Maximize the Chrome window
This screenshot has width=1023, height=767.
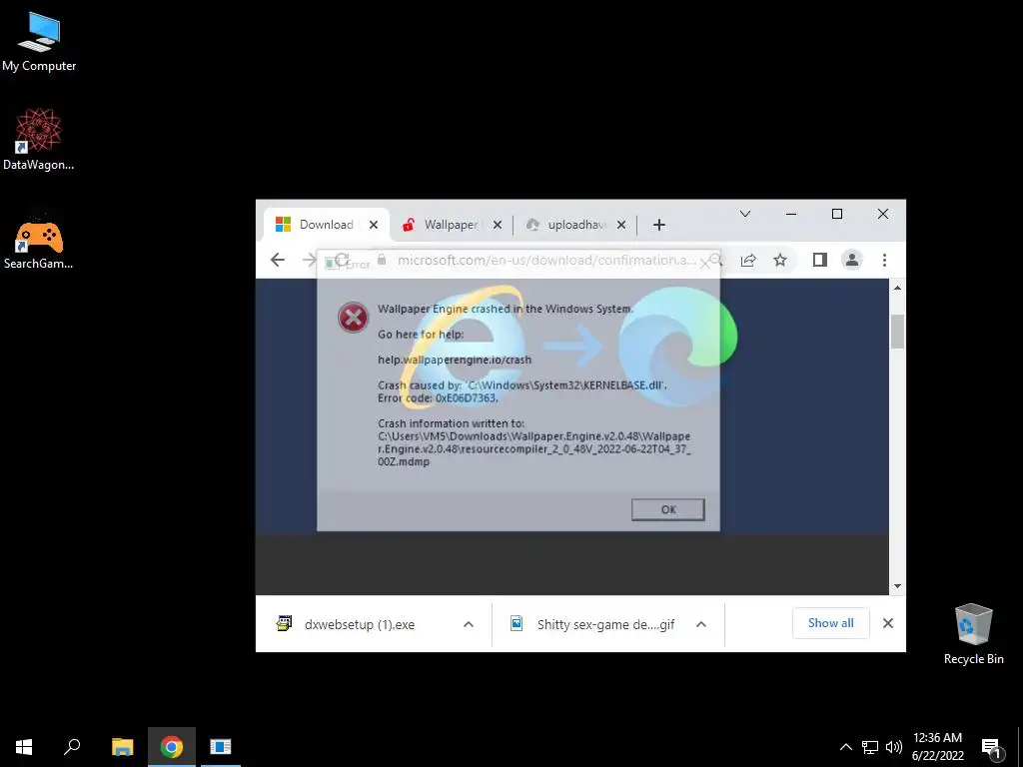click(837, 214)
